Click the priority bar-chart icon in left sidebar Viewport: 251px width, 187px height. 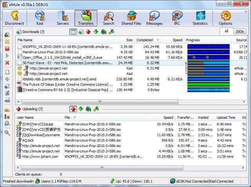7,34
